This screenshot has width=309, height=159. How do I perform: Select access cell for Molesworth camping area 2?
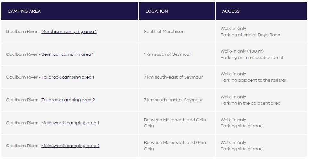coord(241,146)
